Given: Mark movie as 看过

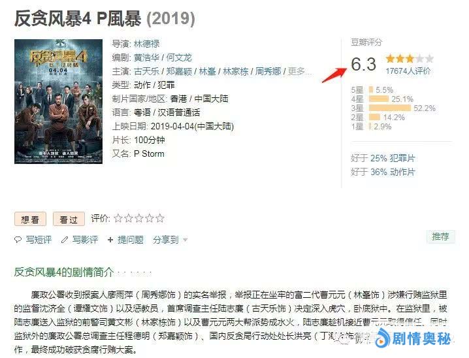Looking at the screenshot, I should point(69,220).
